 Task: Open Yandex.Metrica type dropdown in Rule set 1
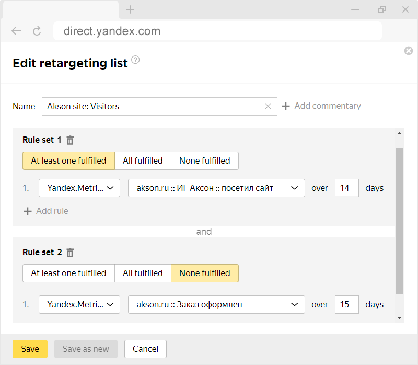(x=79, y=188)
